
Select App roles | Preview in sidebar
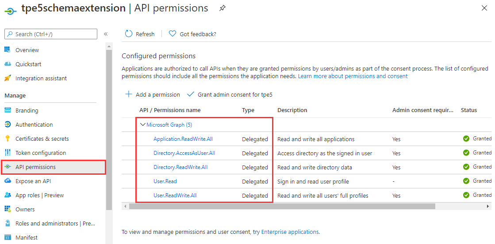pyautogui.click(x=39, y=195)
